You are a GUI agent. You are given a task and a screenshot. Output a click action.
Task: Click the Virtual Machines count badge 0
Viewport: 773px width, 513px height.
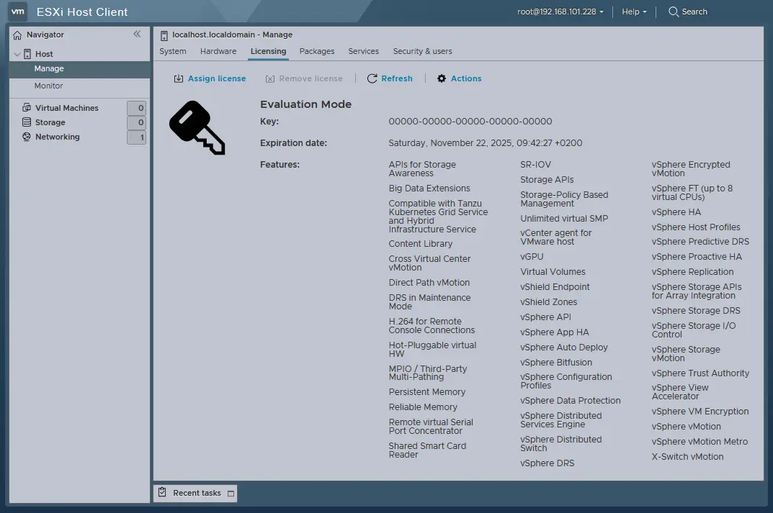click(137, 108)
